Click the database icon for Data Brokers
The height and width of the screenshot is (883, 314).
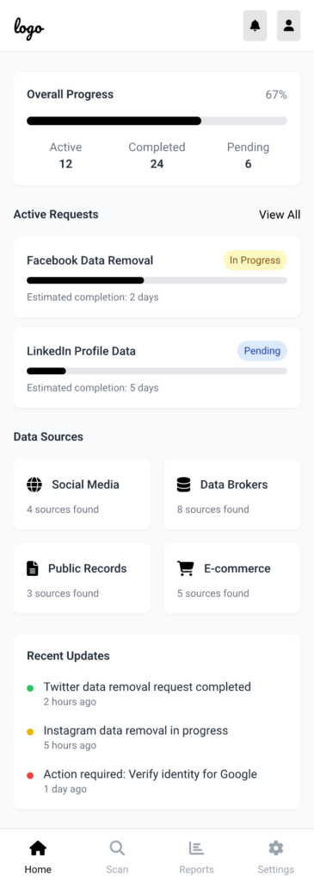pyautogui.click(x=184, y=485)
